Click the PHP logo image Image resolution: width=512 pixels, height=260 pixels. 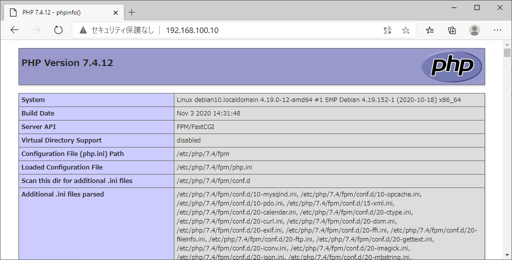pyautogui.click(x=452, y=66)
